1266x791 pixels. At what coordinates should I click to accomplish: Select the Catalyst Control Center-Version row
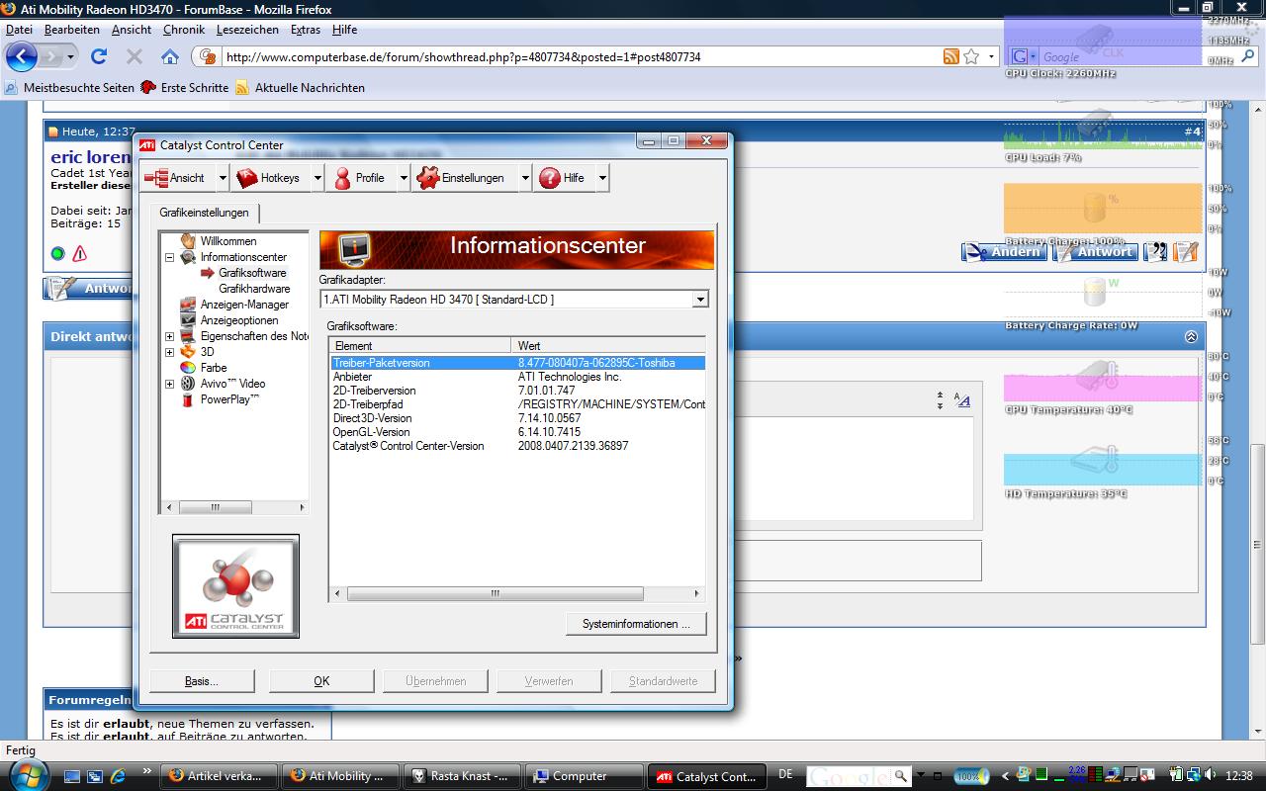[x=517, y=446]
